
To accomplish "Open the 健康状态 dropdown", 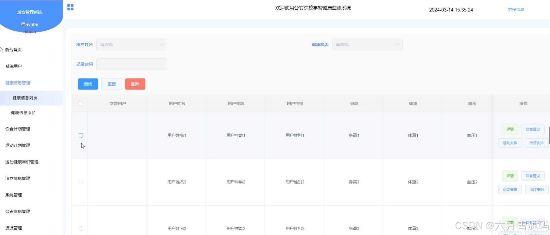I will pyautogui.click(x=367, y=44).
